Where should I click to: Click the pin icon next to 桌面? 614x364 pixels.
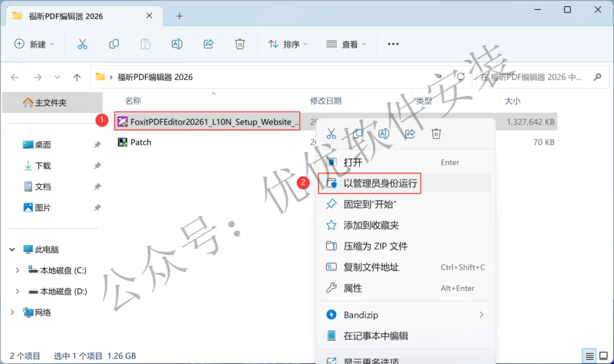pos(97,145)
